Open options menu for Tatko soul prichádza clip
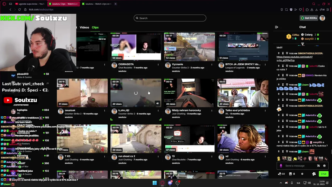332x187 pixels. pos(265,110)
